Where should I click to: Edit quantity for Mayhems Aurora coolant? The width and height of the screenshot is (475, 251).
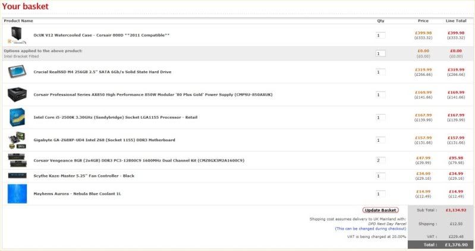point(380,194)
